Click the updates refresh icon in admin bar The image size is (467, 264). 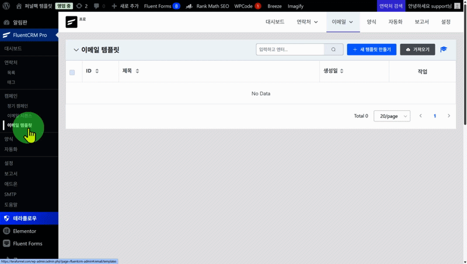point(79,6)
